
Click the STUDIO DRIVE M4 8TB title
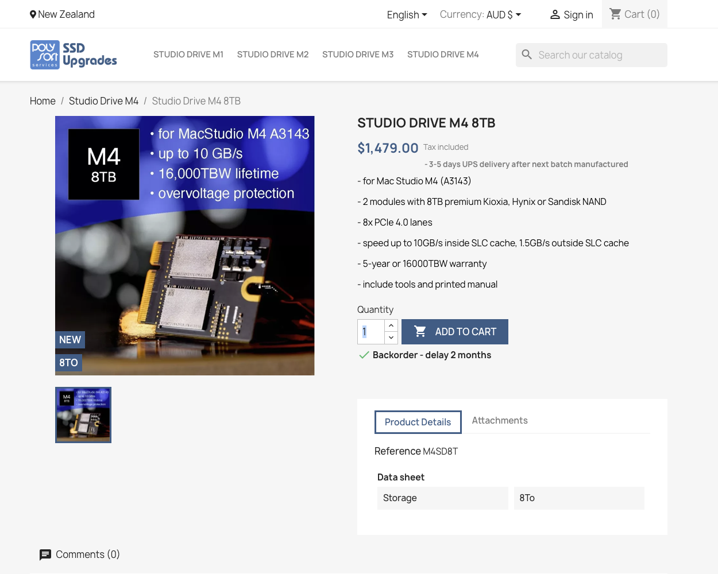click(426, 123)
